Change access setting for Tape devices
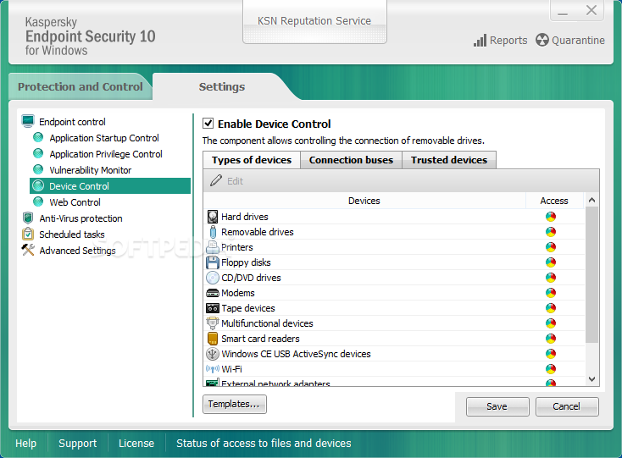Screen dimensions: 622x458 pyautogui.click(x=551, y=308)
